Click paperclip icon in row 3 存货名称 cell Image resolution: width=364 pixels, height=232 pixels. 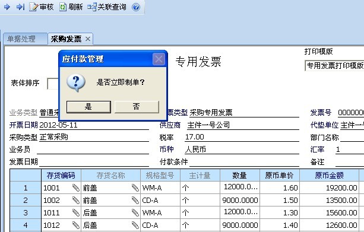[x=135, y=212]
